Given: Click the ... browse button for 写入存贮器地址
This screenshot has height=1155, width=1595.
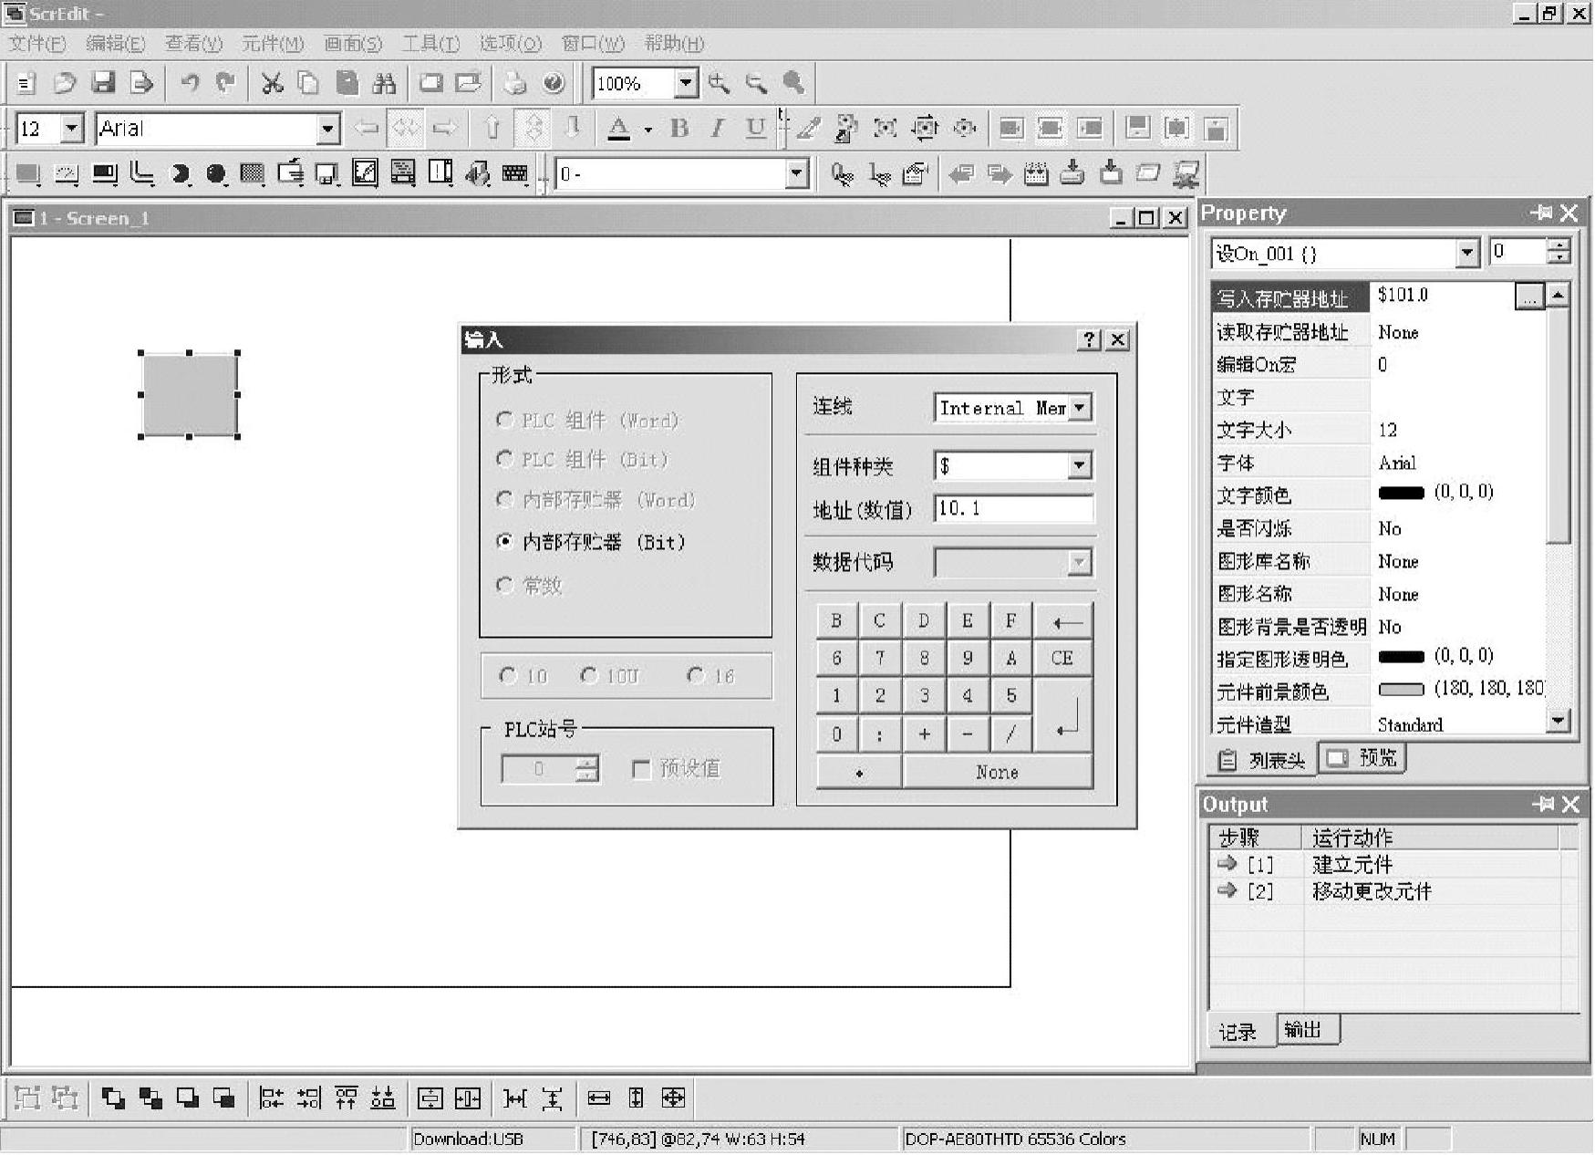Looking at the screenshot, I should [1529, 296].
